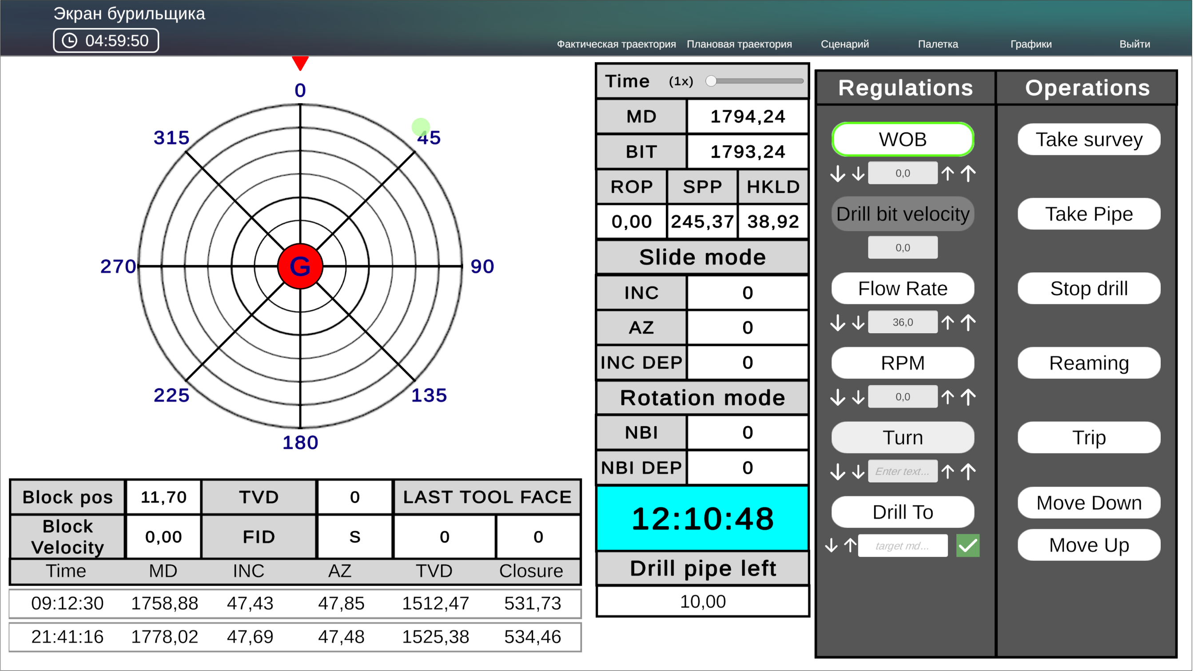Viewport: 1194px width, 671px height.
Task: Click the small up arrow for WOB
Action: coord(947,173)
